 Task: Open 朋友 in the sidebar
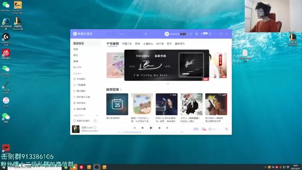(75, 55)
